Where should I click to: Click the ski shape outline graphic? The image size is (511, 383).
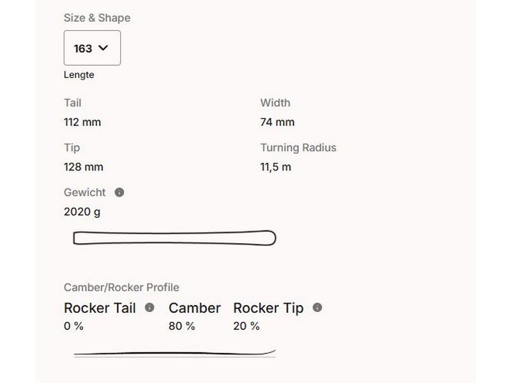(x=174, y=238)
